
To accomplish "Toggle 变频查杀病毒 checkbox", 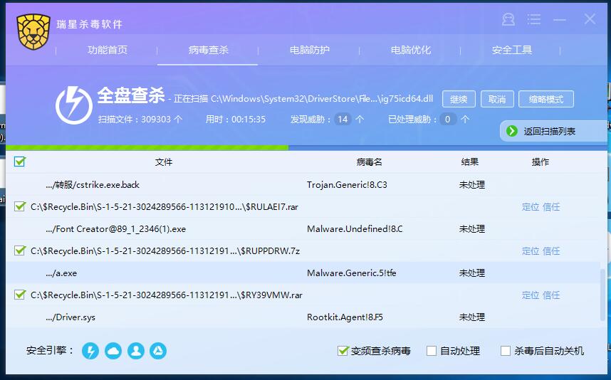I will pyautogui.click(x=343, y=351).
